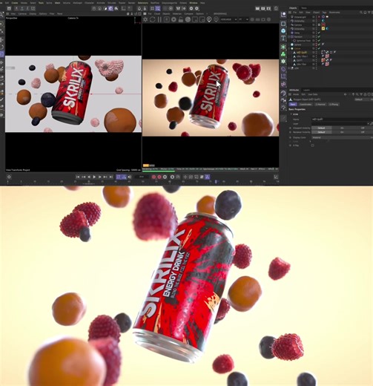
Task: Toggle OctaneLight visibility dots
Action: (316, 17)
